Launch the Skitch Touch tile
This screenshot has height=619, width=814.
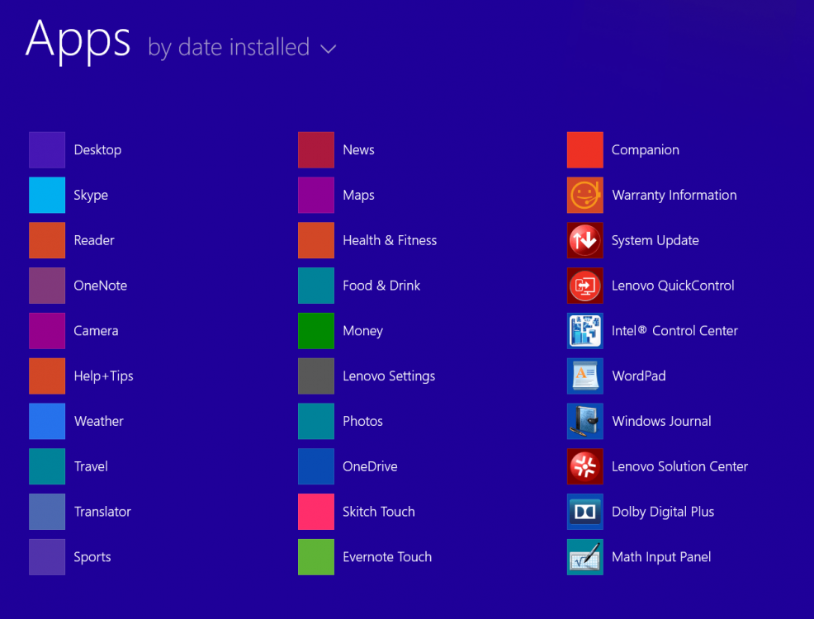pos(316,512)
